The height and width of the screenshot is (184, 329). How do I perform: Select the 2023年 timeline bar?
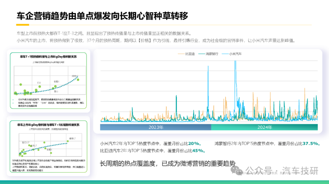pyautogui.click(x=155, y=127)
